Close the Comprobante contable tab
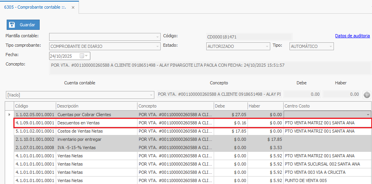372x184 pixels. pos(73,7)
